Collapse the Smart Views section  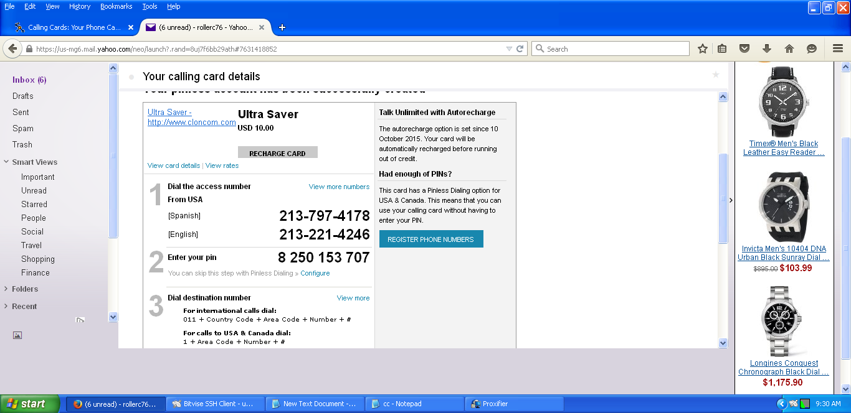point(6,162)
